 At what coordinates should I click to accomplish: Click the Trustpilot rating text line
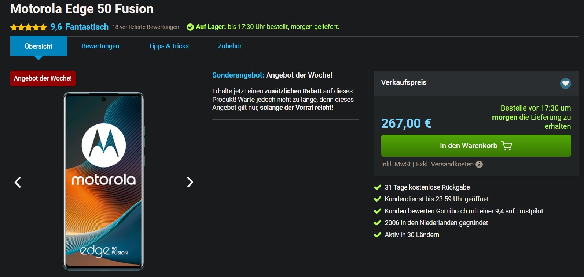[463, 211]
